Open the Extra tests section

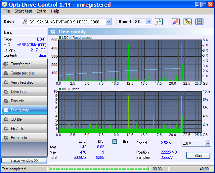[24, 138]
